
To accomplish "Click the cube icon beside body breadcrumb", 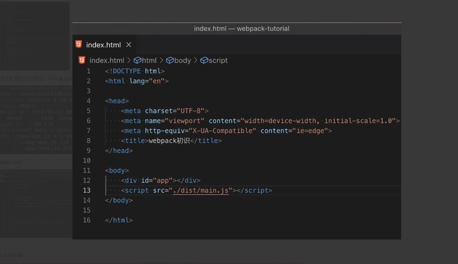I will tap(170, 60).
